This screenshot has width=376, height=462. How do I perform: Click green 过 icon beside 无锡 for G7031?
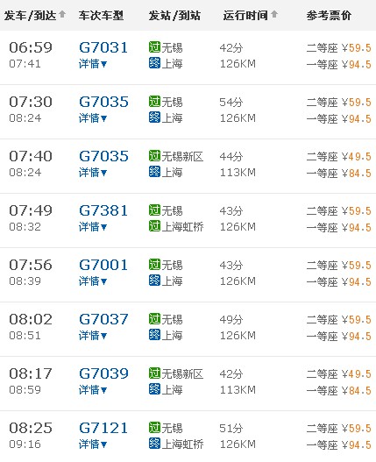[155, 47]
